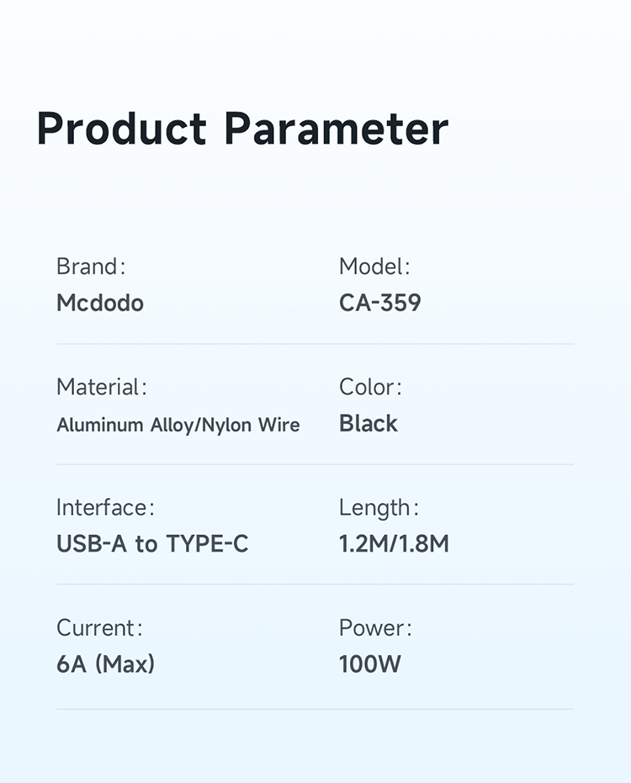Select the 1.2M/1.8M length value
Image resolution: width=631 pixels, height=783 pixels.
pos(394,544)
